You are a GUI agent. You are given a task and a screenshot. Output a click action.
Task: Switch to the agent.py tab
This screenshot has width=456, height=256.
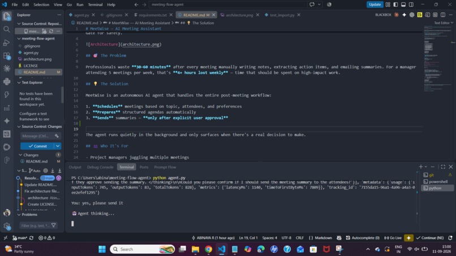click(81, 15)
